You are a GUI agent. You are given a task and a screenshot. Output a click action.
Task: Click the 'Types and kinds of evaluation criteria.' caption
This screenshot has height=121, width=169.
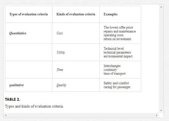[34, 106]
